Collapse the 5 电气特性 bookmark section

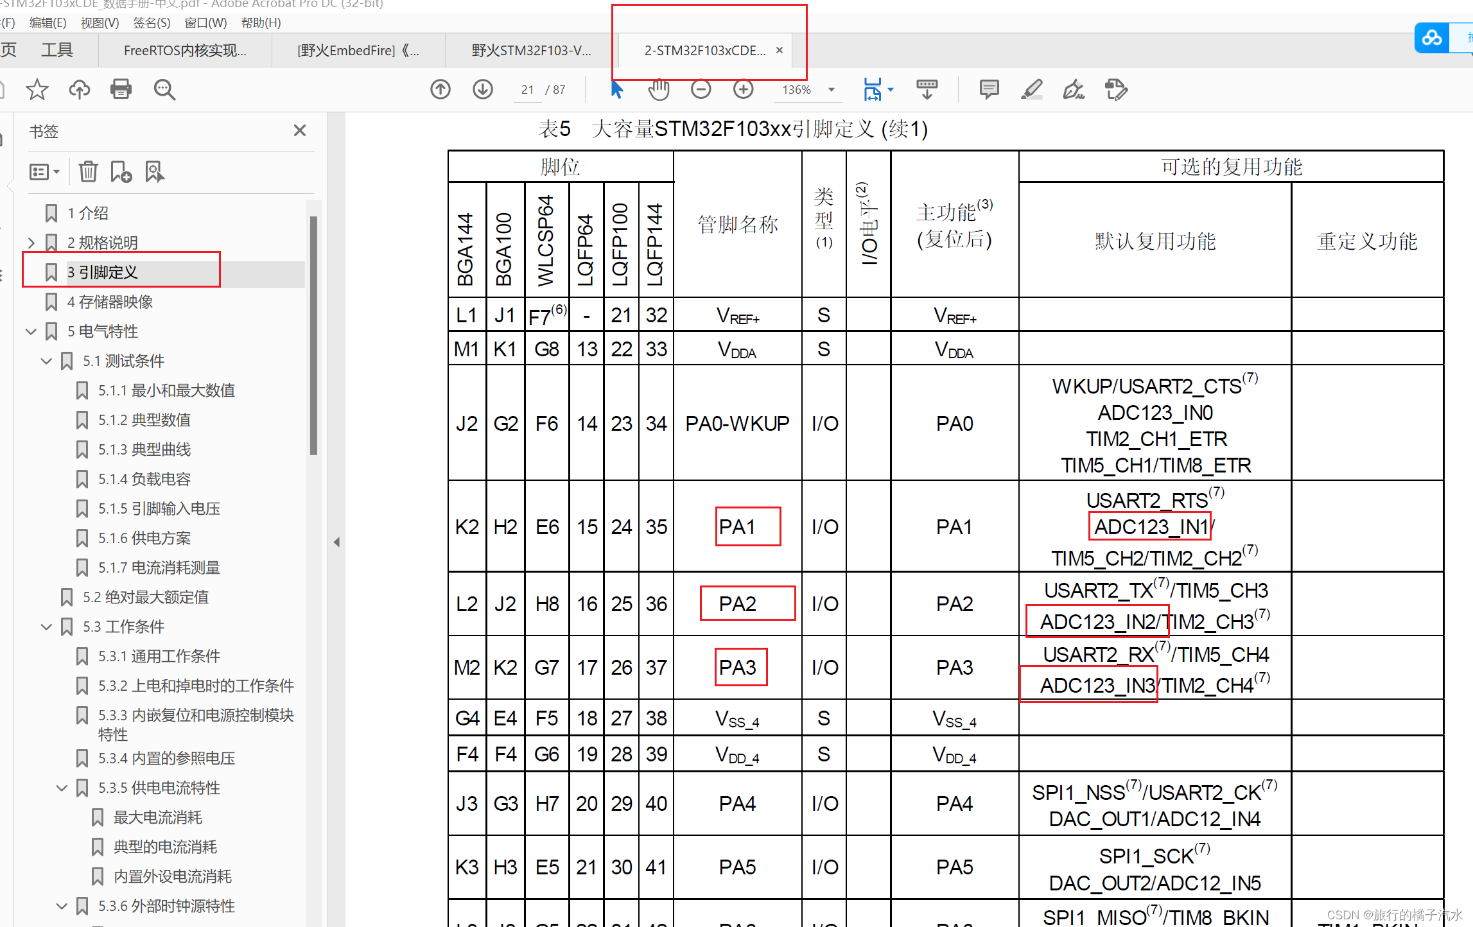click(31, 331)
